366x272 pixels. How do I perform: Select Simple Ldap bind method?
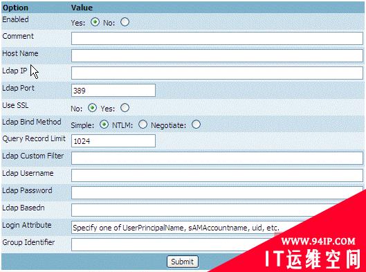pos(104,125)
